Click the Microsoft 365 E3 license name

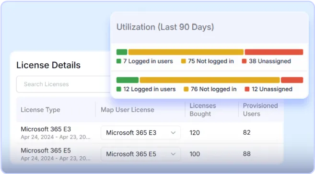(46, 129)
